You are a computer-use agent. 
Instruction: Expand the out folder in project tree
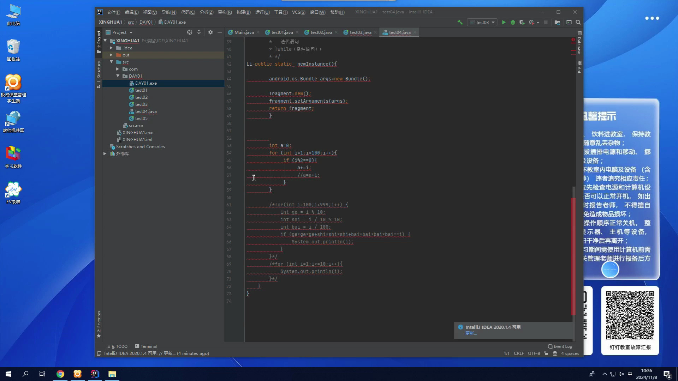[111, 54]
